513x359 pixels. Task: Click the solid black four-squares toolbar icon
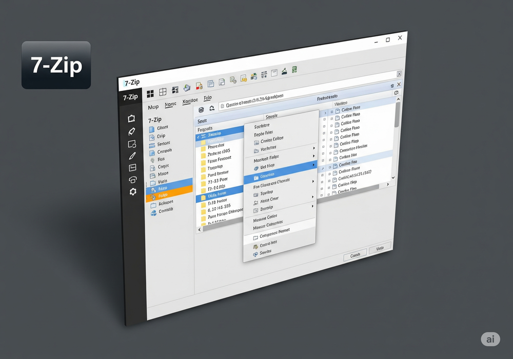150,94
